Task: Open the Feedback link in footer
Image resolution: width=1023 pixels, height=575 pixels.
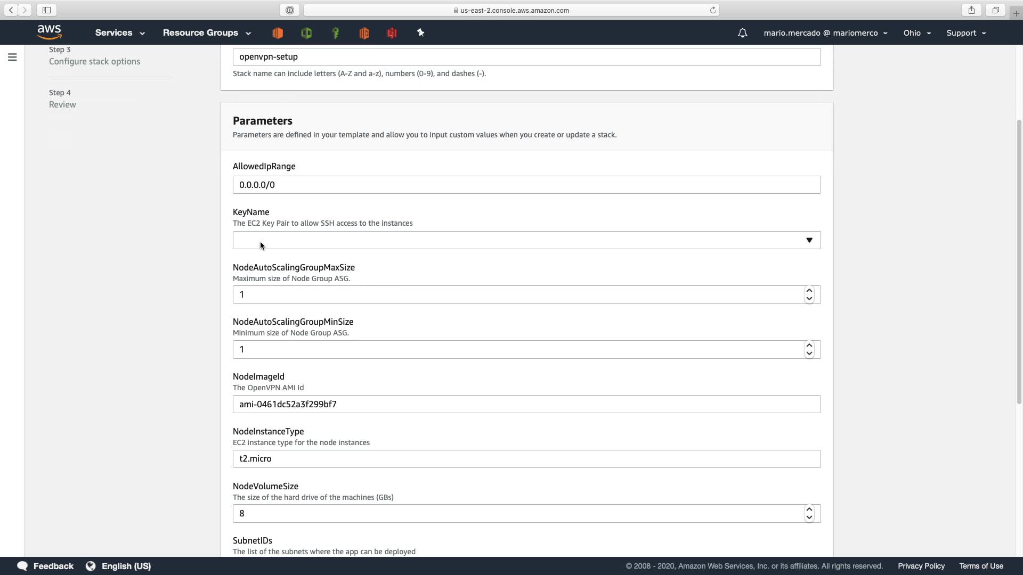Action: coord(46,566)
